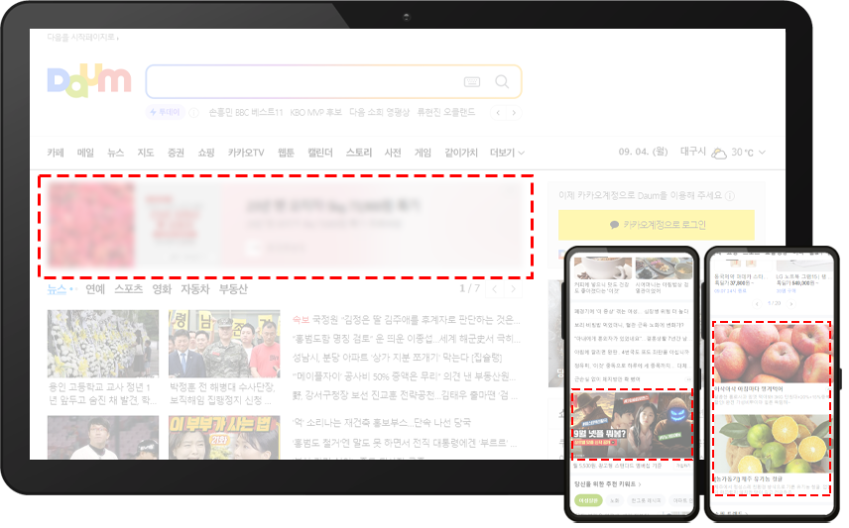Switch to the 연예 news tab
849x528 pixels.
point(95,289)
